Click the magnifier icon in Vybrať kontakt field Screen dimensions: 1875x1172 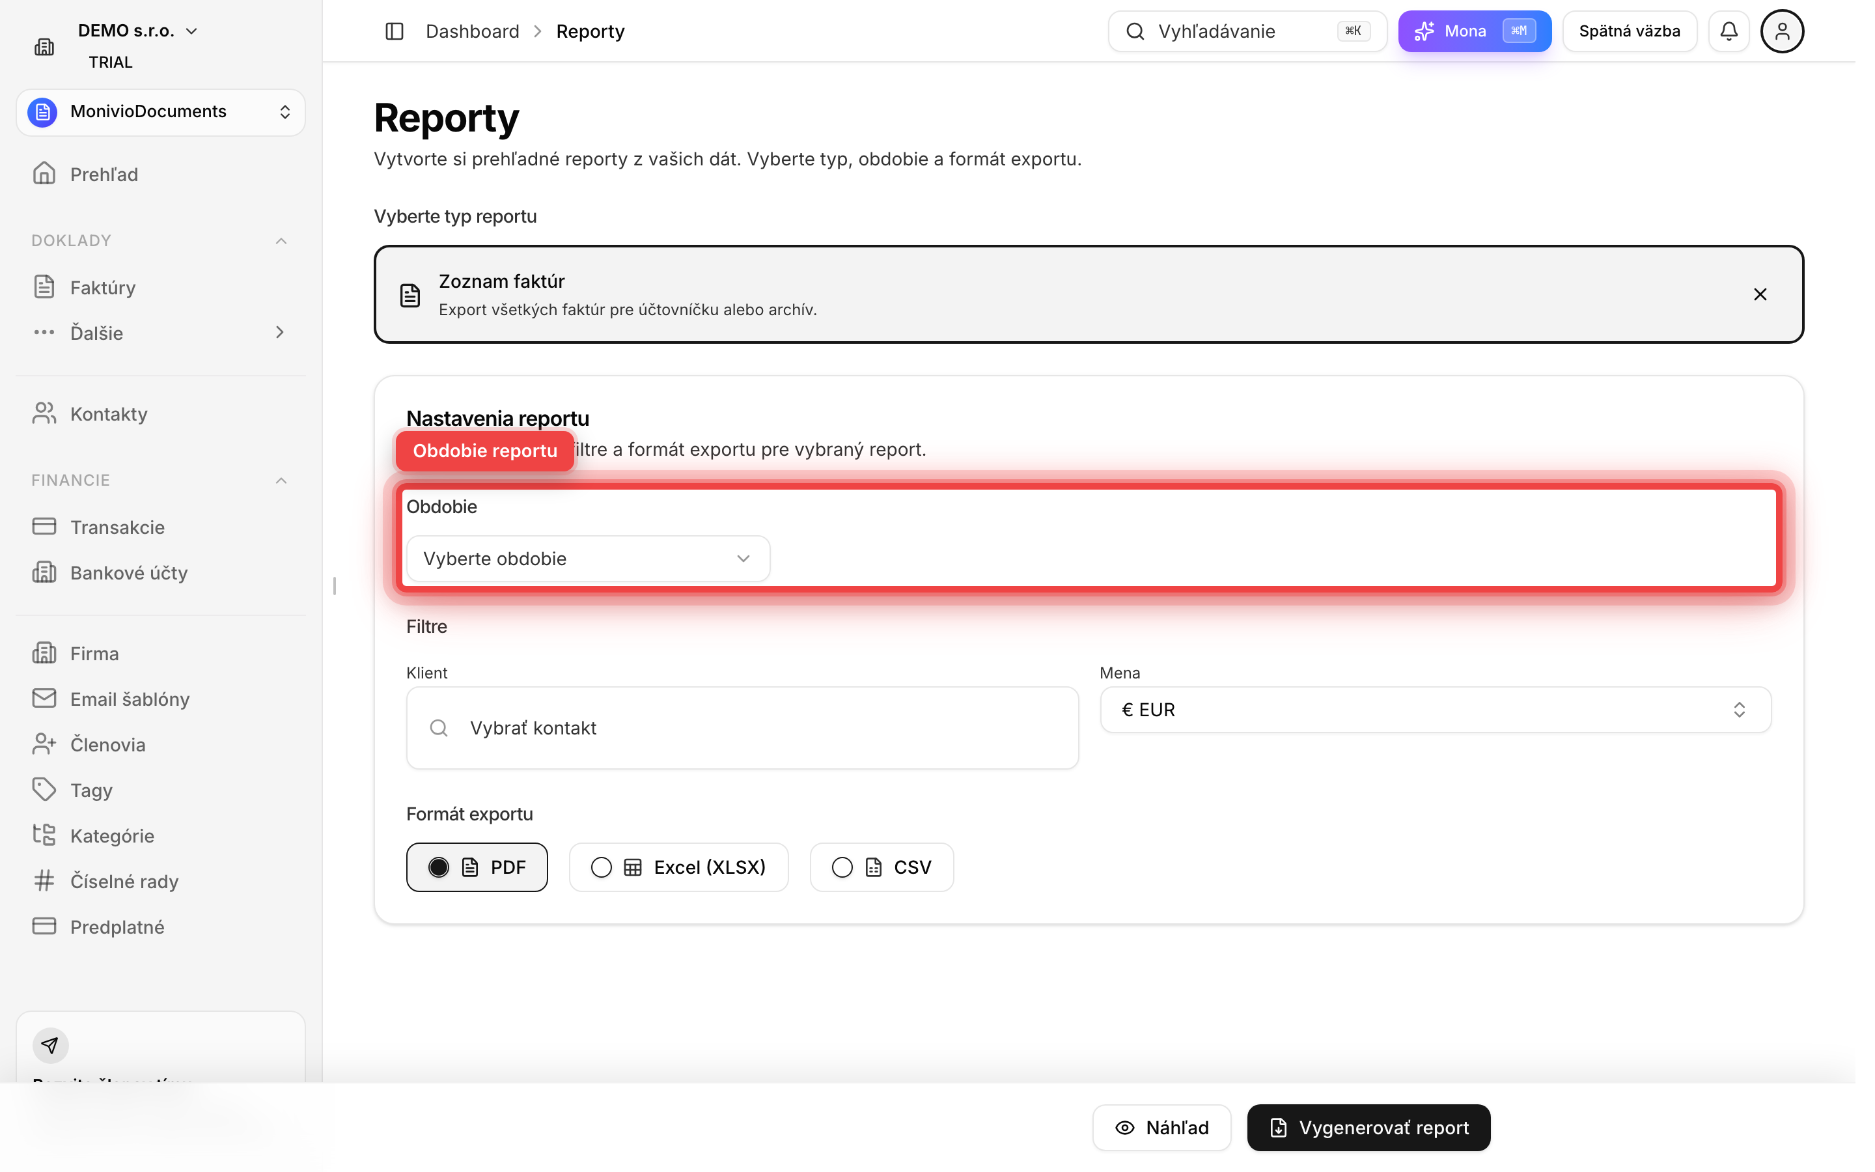[439, 728]
